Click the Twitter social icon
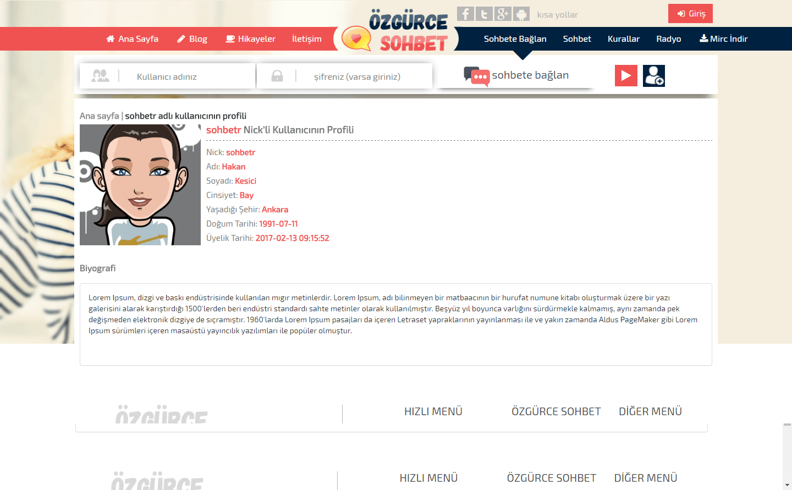The height and width of the screenshot is (490, 792). coord(484,14)
